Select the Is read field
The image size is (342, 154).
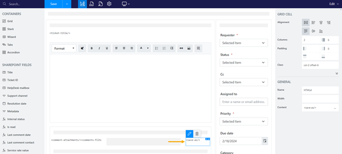click(x=9, y=127)
